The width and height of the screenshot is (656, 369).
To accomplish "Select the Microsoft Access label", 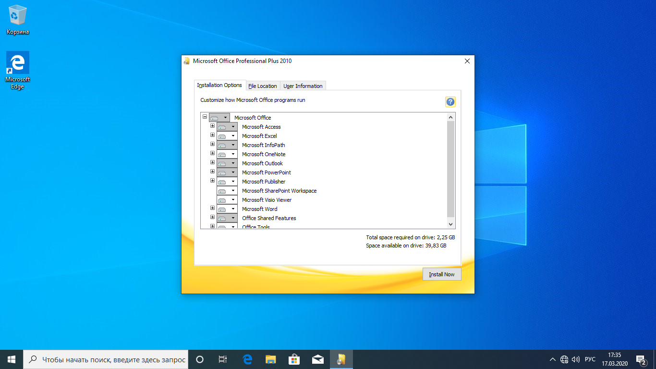I will (x=261, y=127).
